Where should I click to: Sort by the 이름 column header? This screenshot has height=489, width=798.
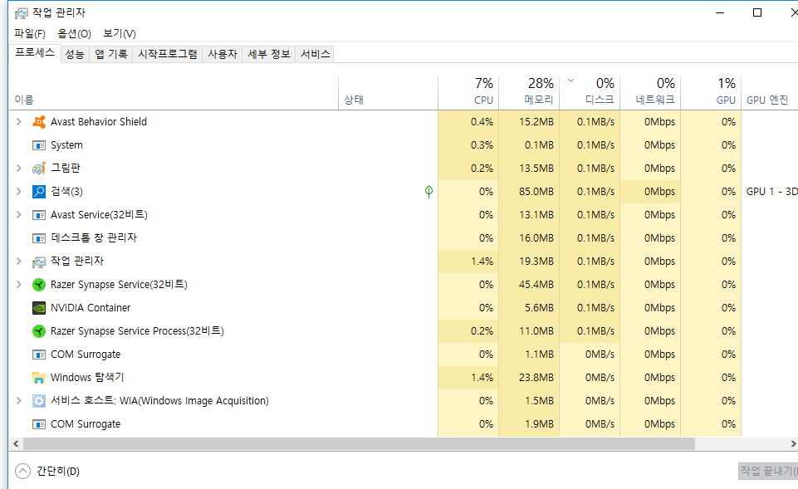174,93
